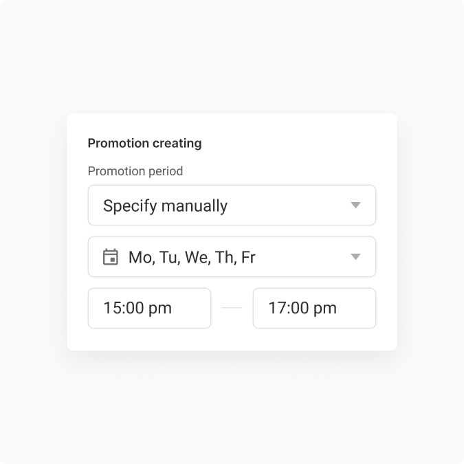This screenshot has width=464, height=464.
Task: Click the Promotion period label
Action: (135, 171)
